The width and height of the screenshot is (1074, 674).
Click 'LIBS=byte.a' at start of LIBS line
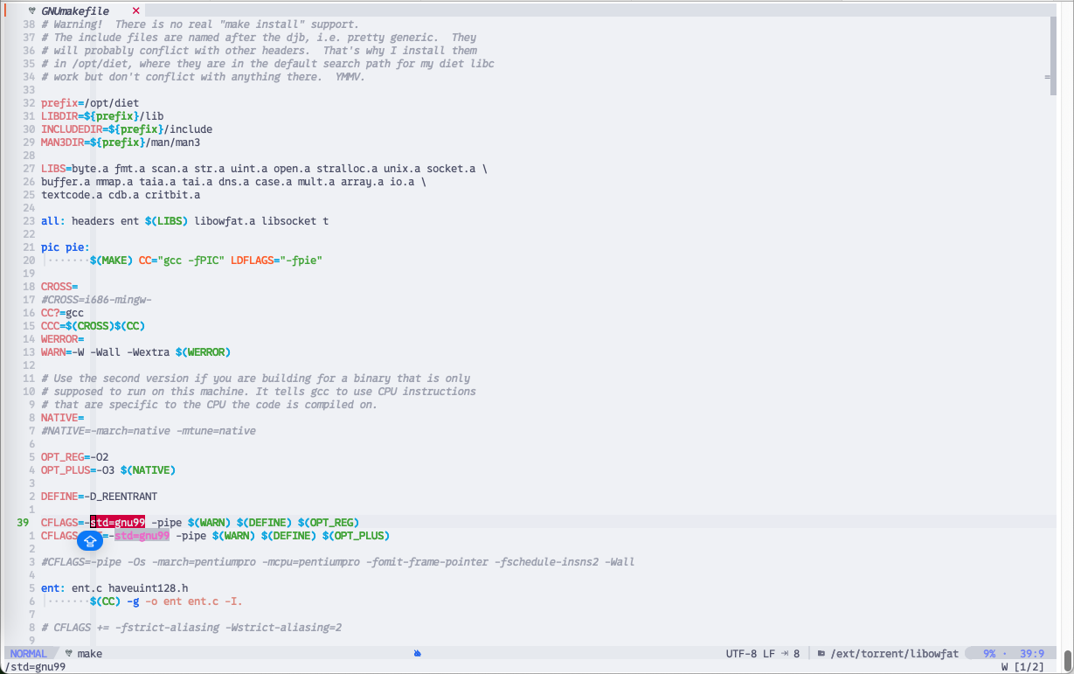74,169
